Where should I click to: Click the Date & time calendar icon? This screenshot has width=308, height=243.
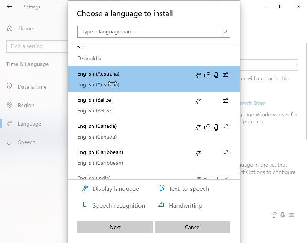click(x=9, y=86)
